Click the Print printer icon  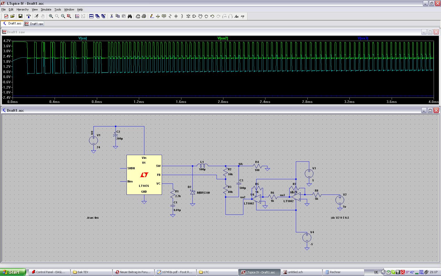pos(144,16)
